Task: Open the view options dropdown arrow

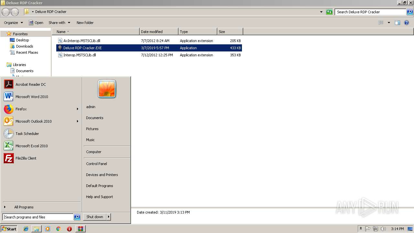Action: [389, 23]
